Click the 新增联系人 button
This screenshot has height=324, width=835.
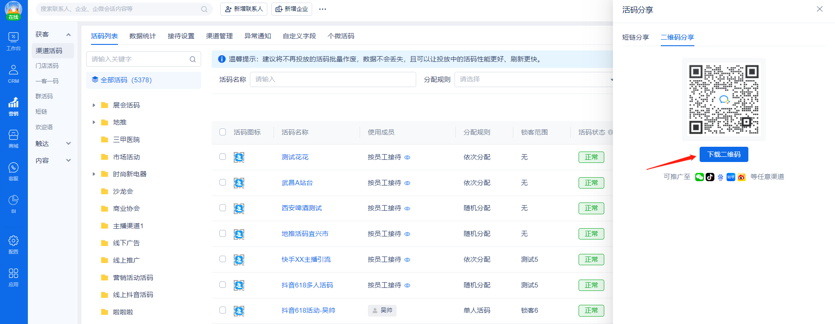(244, 9)
